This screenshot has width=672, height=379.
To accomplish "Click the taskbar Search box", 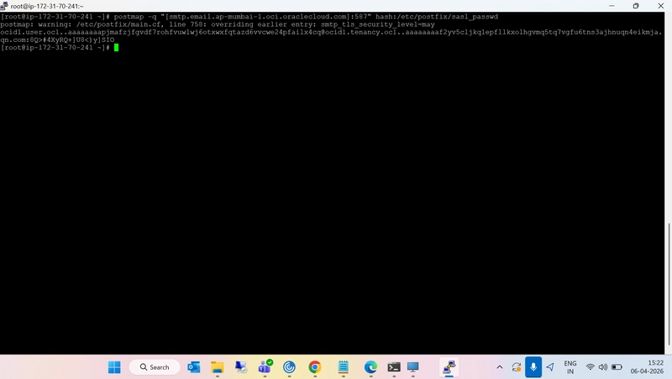I will point(155,367).
